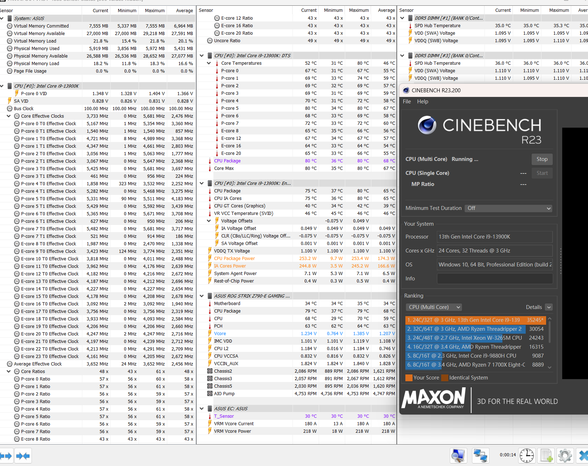The image size is (588, 466).
Task: Click the Info text field
Action: [495, 279]
